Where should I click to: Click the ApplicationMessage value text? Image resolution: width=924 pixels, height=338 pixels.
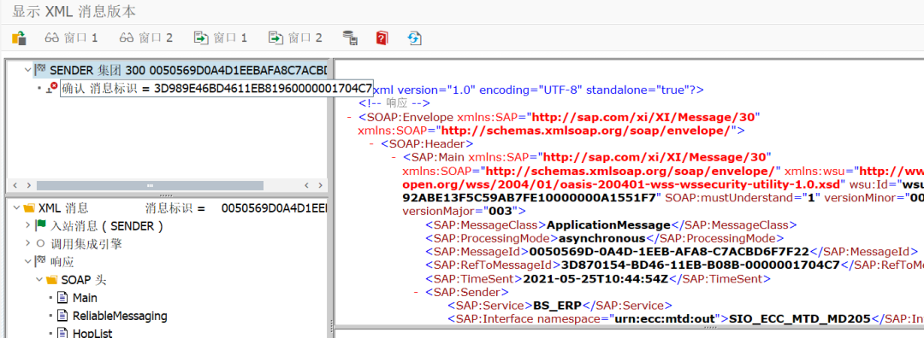pyautogui.click(x=609, y=225)
